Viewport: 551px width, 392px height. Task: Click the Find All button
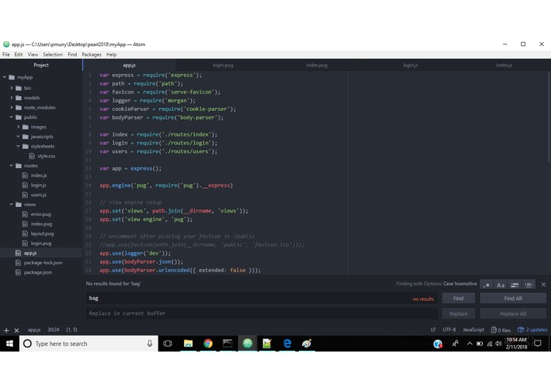point(513,298)
